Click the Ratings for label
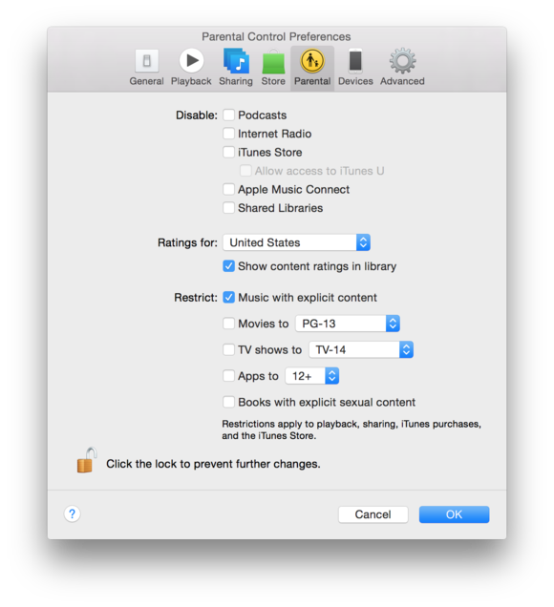The height and width of the screenshot is (607, 554). 187,242
